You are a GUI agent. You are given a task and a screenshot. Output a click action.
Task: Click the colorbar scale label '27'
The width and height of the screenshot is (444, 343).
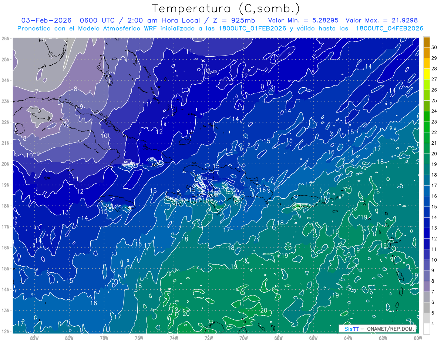434,79
